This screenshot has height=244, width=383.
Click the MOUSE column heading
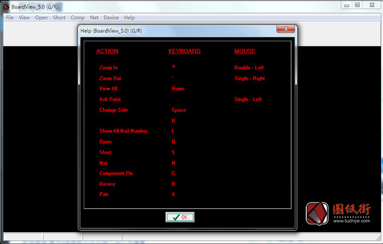[245, 51]
